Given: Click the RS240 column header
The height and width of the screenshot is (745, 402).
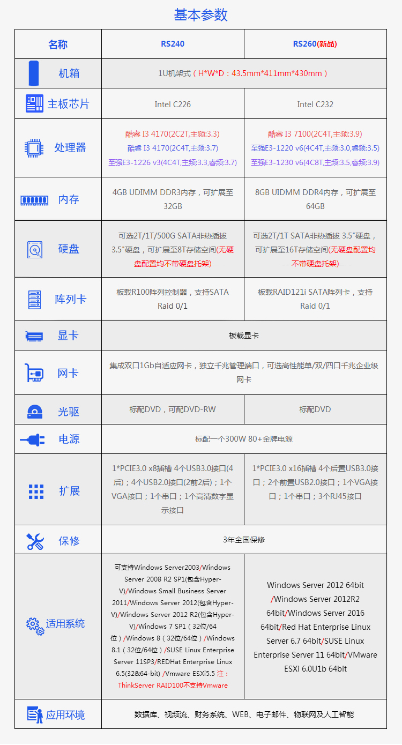Looking at the screenshot, I should pyautogui.click(x=173, y=44).
